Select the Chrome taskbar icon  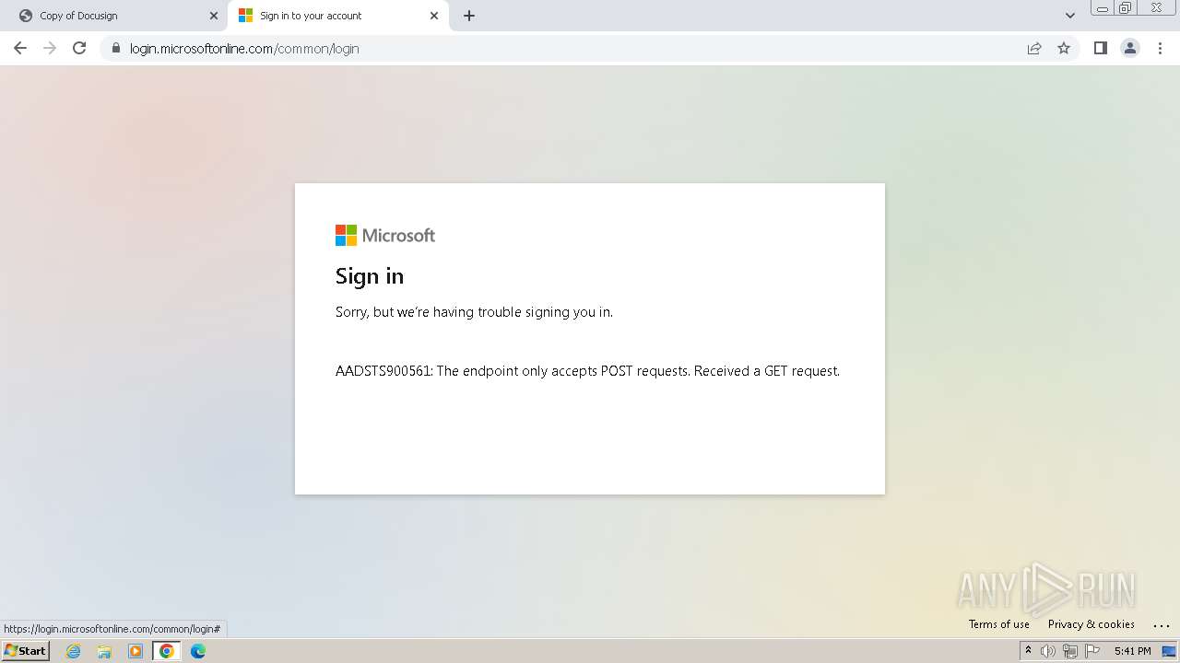(167, 651)
